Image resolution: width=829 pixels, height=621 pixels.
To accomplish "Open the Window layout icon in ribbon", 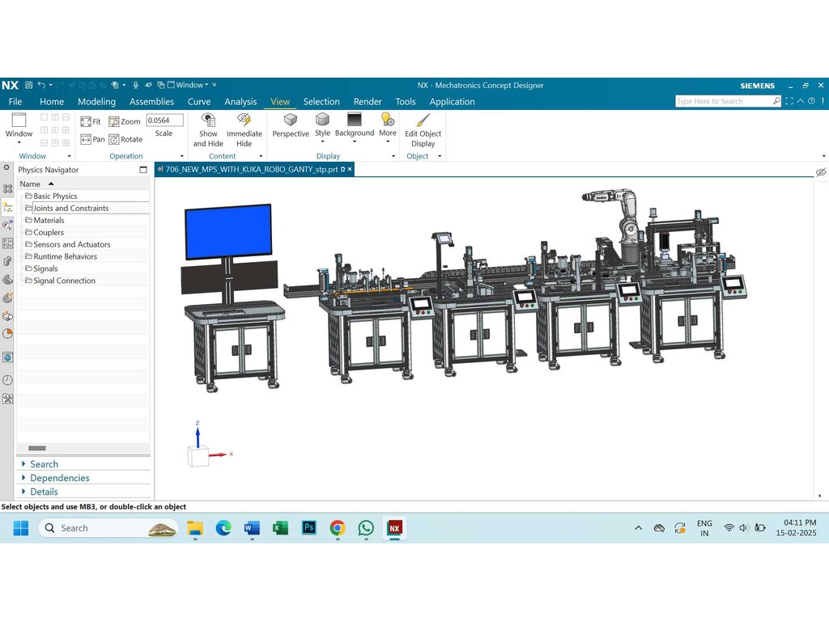I will point(19,120).
